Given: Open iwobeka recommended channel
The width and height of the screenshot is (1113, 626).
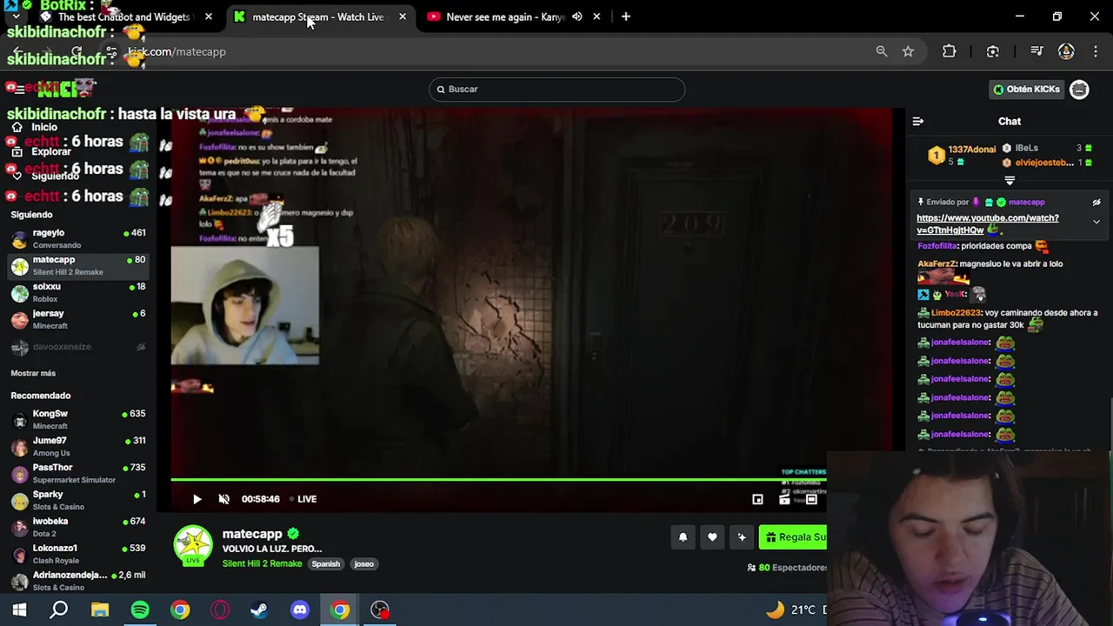Looking at the screenshot, I should [78, 527].
